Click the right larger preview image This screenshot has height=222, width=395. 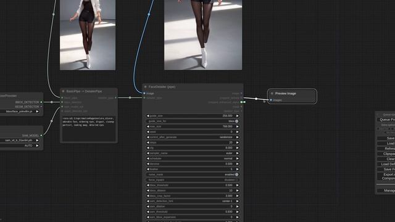point(203,35)
